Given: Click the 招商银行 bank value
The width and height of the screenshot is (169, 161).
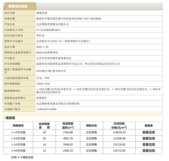Looking at the screenshot, I should pos(42,98).
